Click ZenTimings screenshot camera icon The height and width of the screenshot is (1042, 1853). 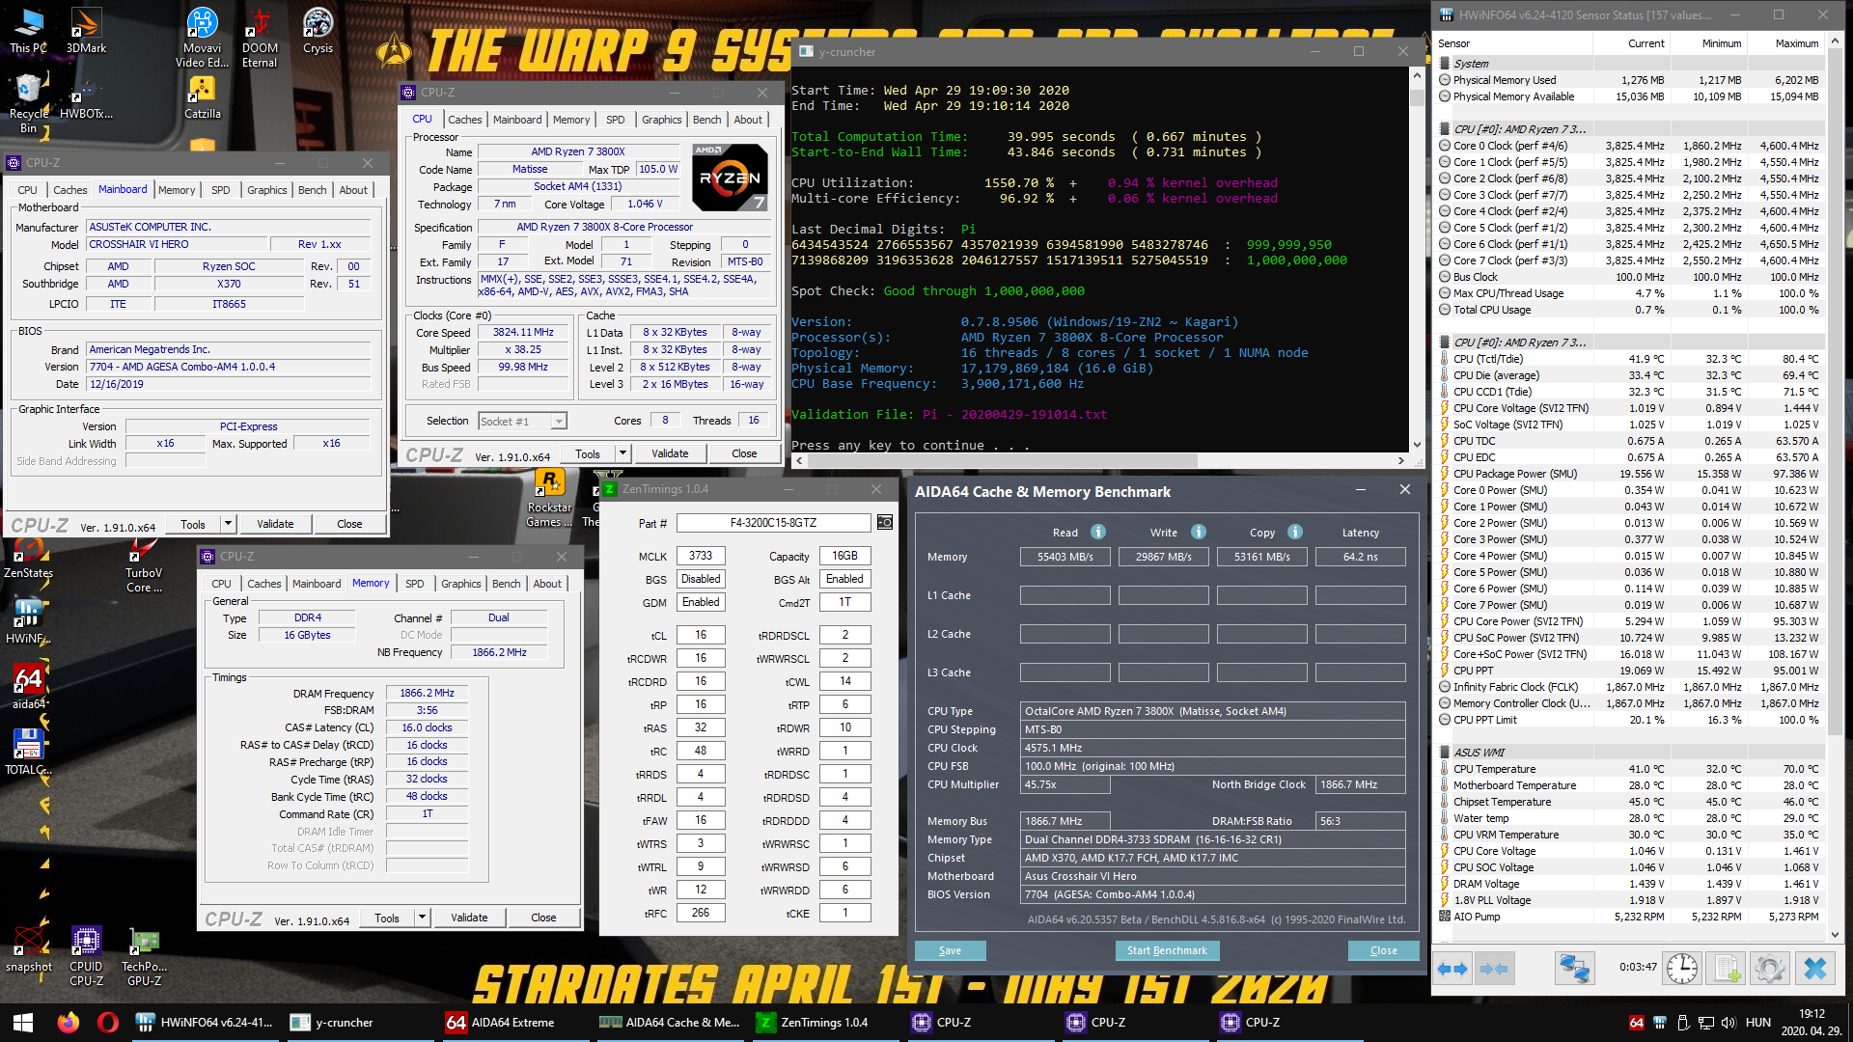[885, 523]
